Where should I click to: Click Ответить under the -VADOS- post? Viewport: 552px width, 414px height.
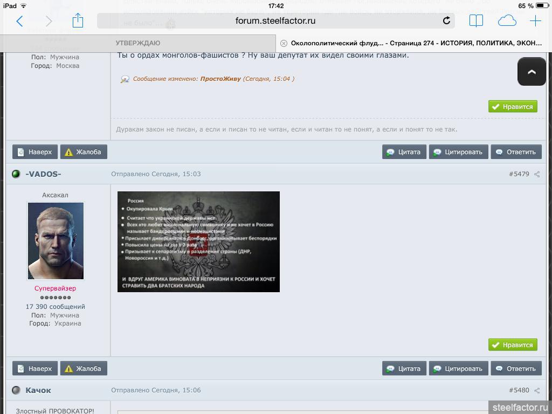point(516,368)
